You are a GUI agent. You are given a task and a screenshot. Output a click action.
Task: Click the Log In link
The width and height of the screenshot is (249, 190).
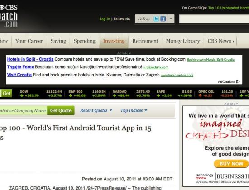click(105, 19)
